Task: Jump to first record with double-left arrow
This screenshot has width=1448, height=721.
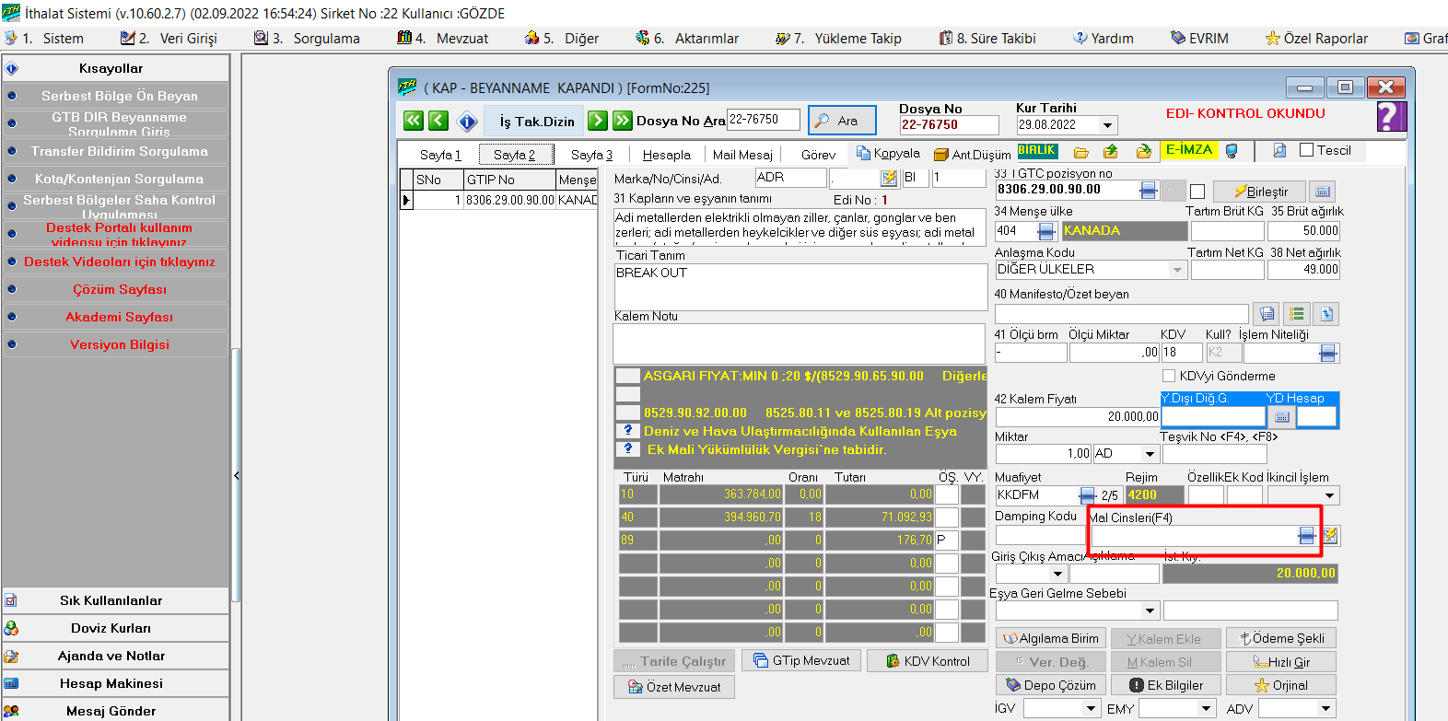Action: (x=413, y=121)
